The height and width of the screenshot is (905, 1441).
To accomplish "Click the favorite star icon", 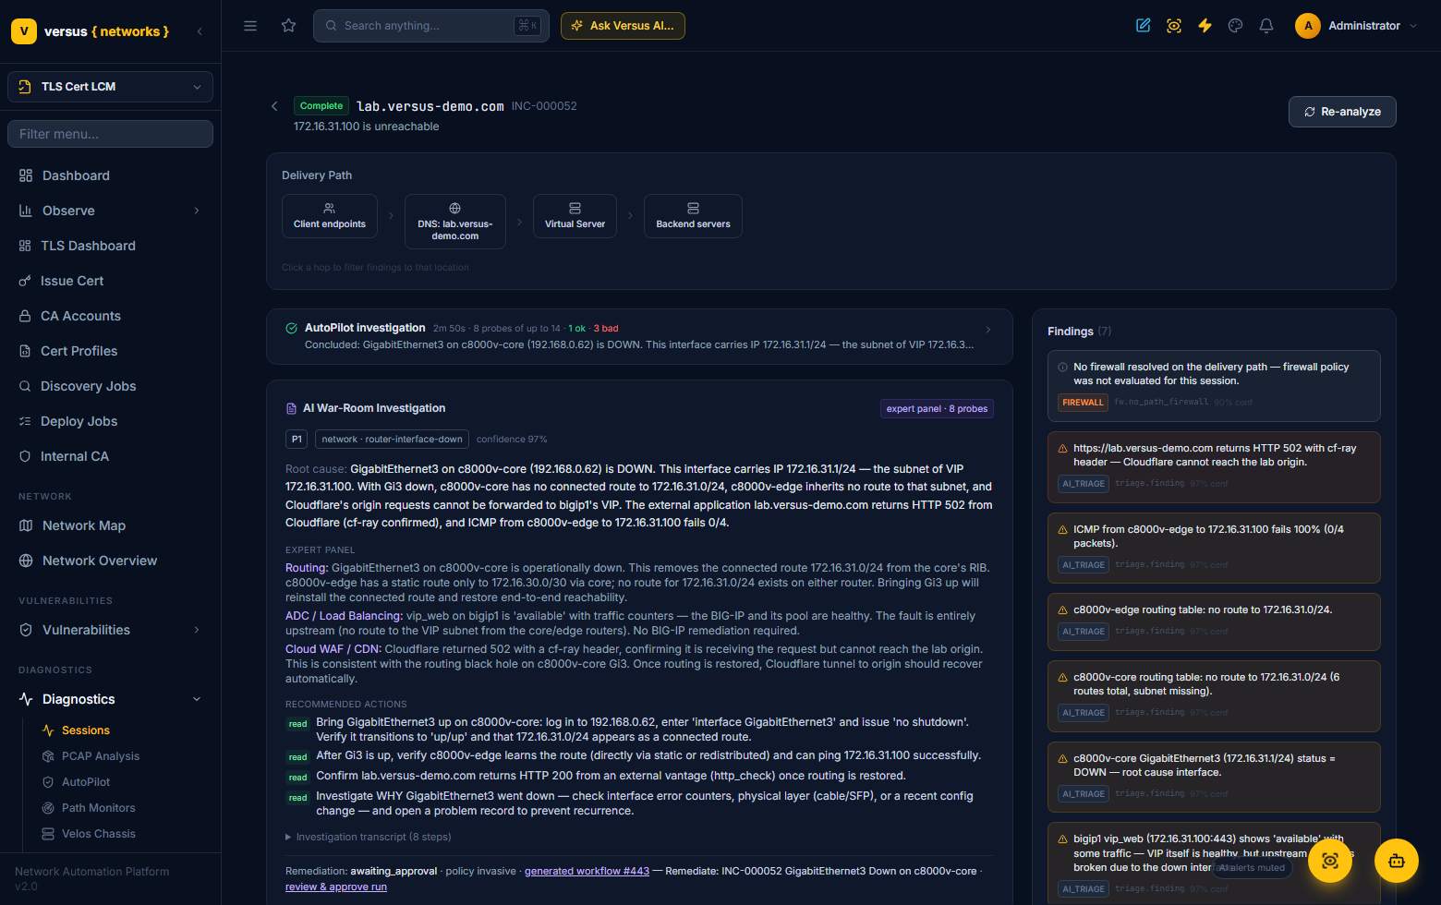I will point(289,26).
